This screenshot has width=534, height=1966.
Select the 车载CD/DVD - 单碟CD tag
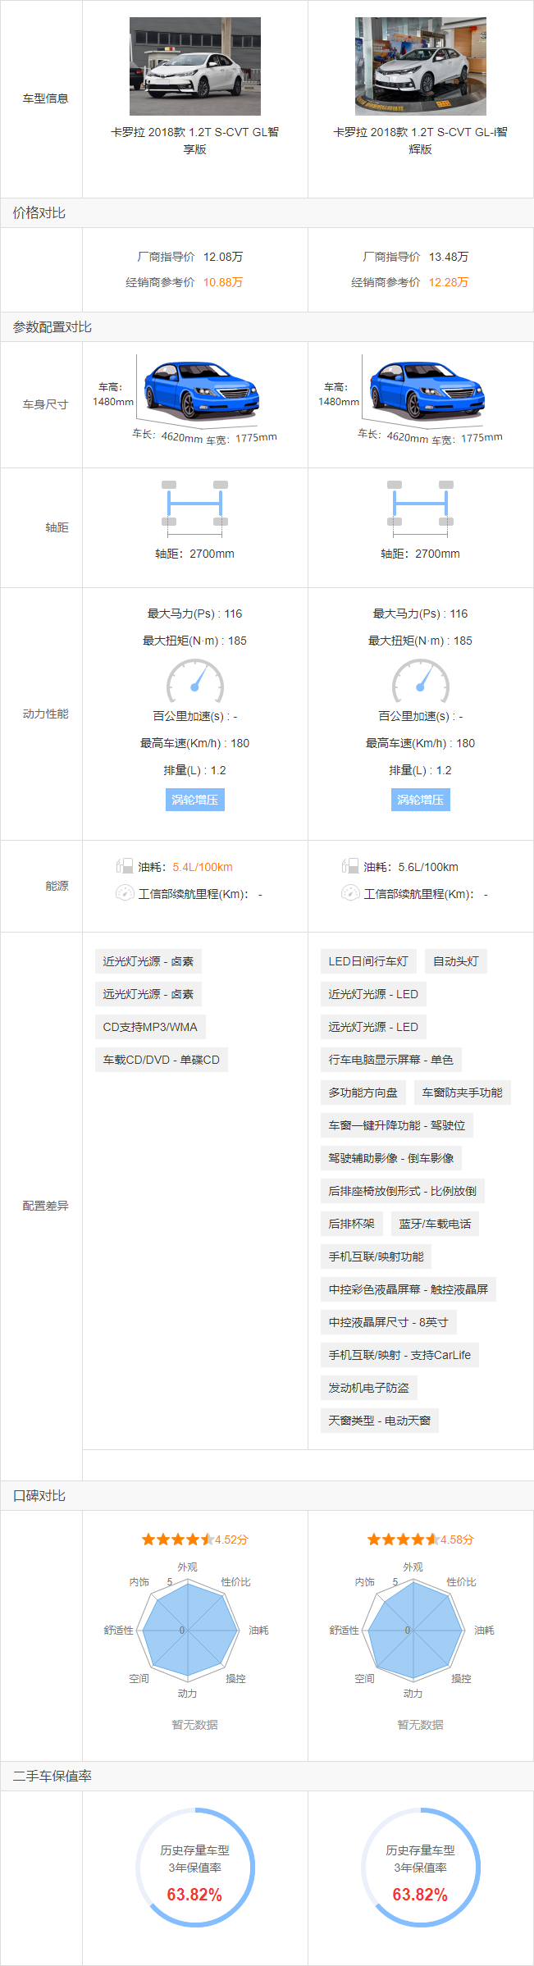click(x=162, y=1060)
